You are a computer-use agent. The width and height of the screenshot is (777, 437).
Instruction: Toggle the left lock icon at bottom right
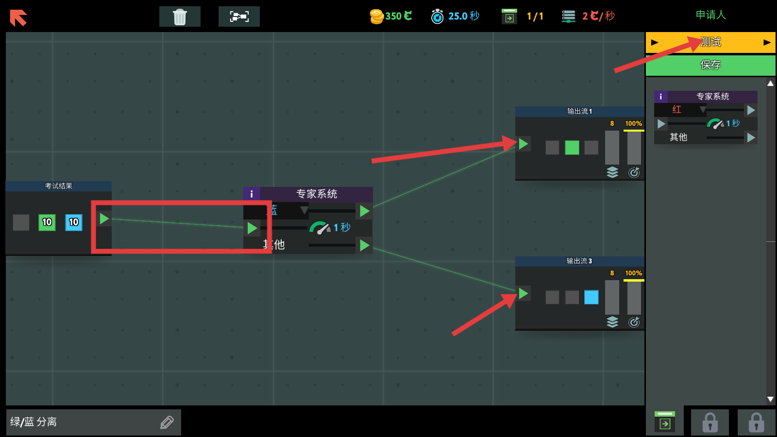(x=710, y=422)
